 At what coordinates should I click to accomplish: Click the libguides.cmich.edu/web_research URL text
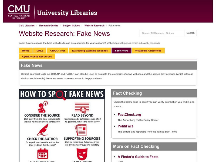pyautogui.click(x=137, y=43)
